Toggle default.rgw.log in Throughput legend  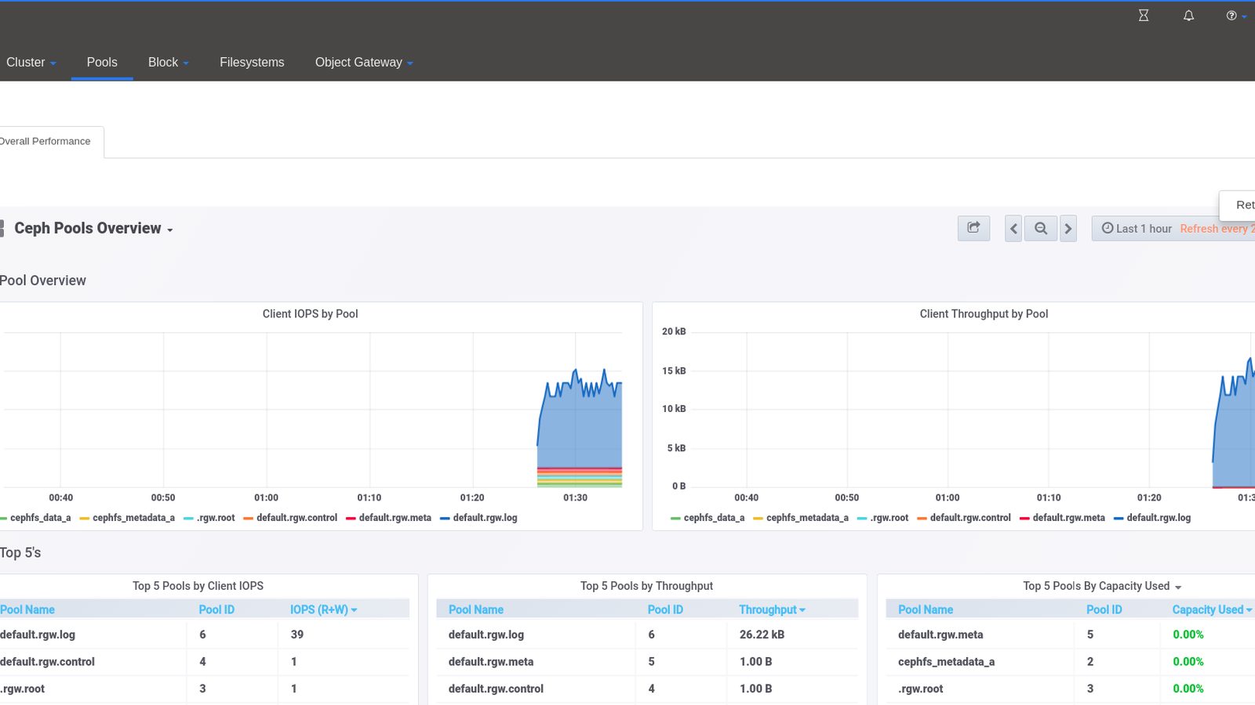tap(1159, 518)
